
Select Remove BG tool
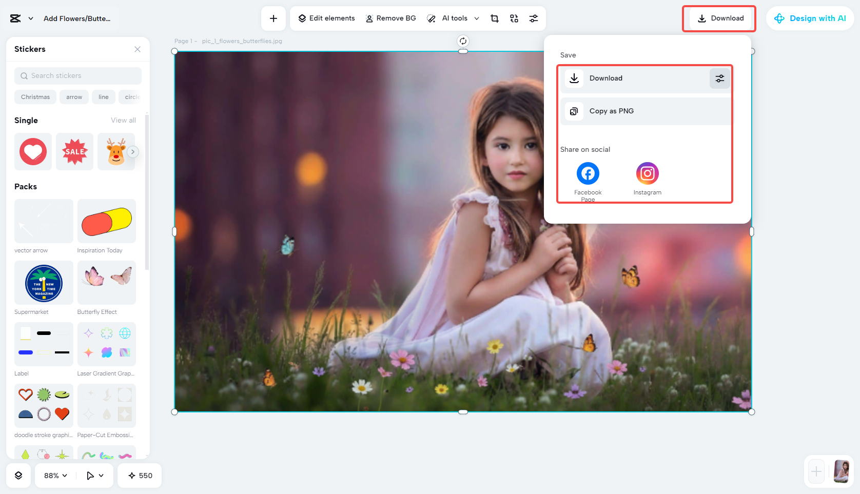point(390,18)
